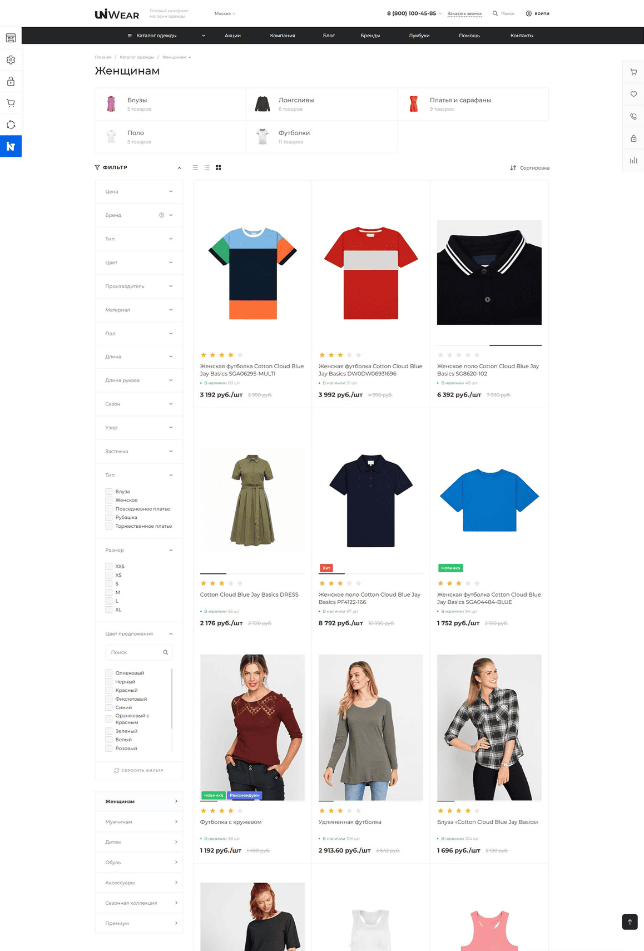This screenshot has width=644, height=951.
Task: Expand the Материал filter
Action: [138, 310]
